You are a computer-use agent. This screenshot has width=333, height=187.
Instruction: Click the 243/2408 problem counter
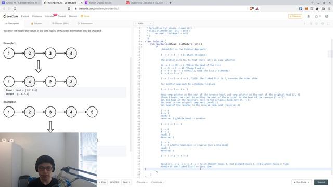point(114,182)
